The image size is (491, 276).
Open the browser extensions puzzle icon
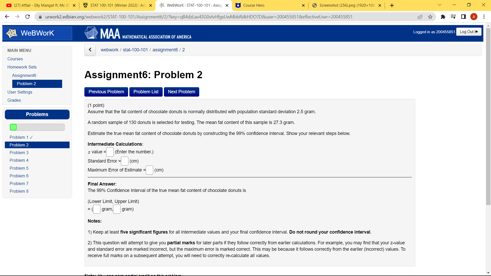[x=443, y=17]
